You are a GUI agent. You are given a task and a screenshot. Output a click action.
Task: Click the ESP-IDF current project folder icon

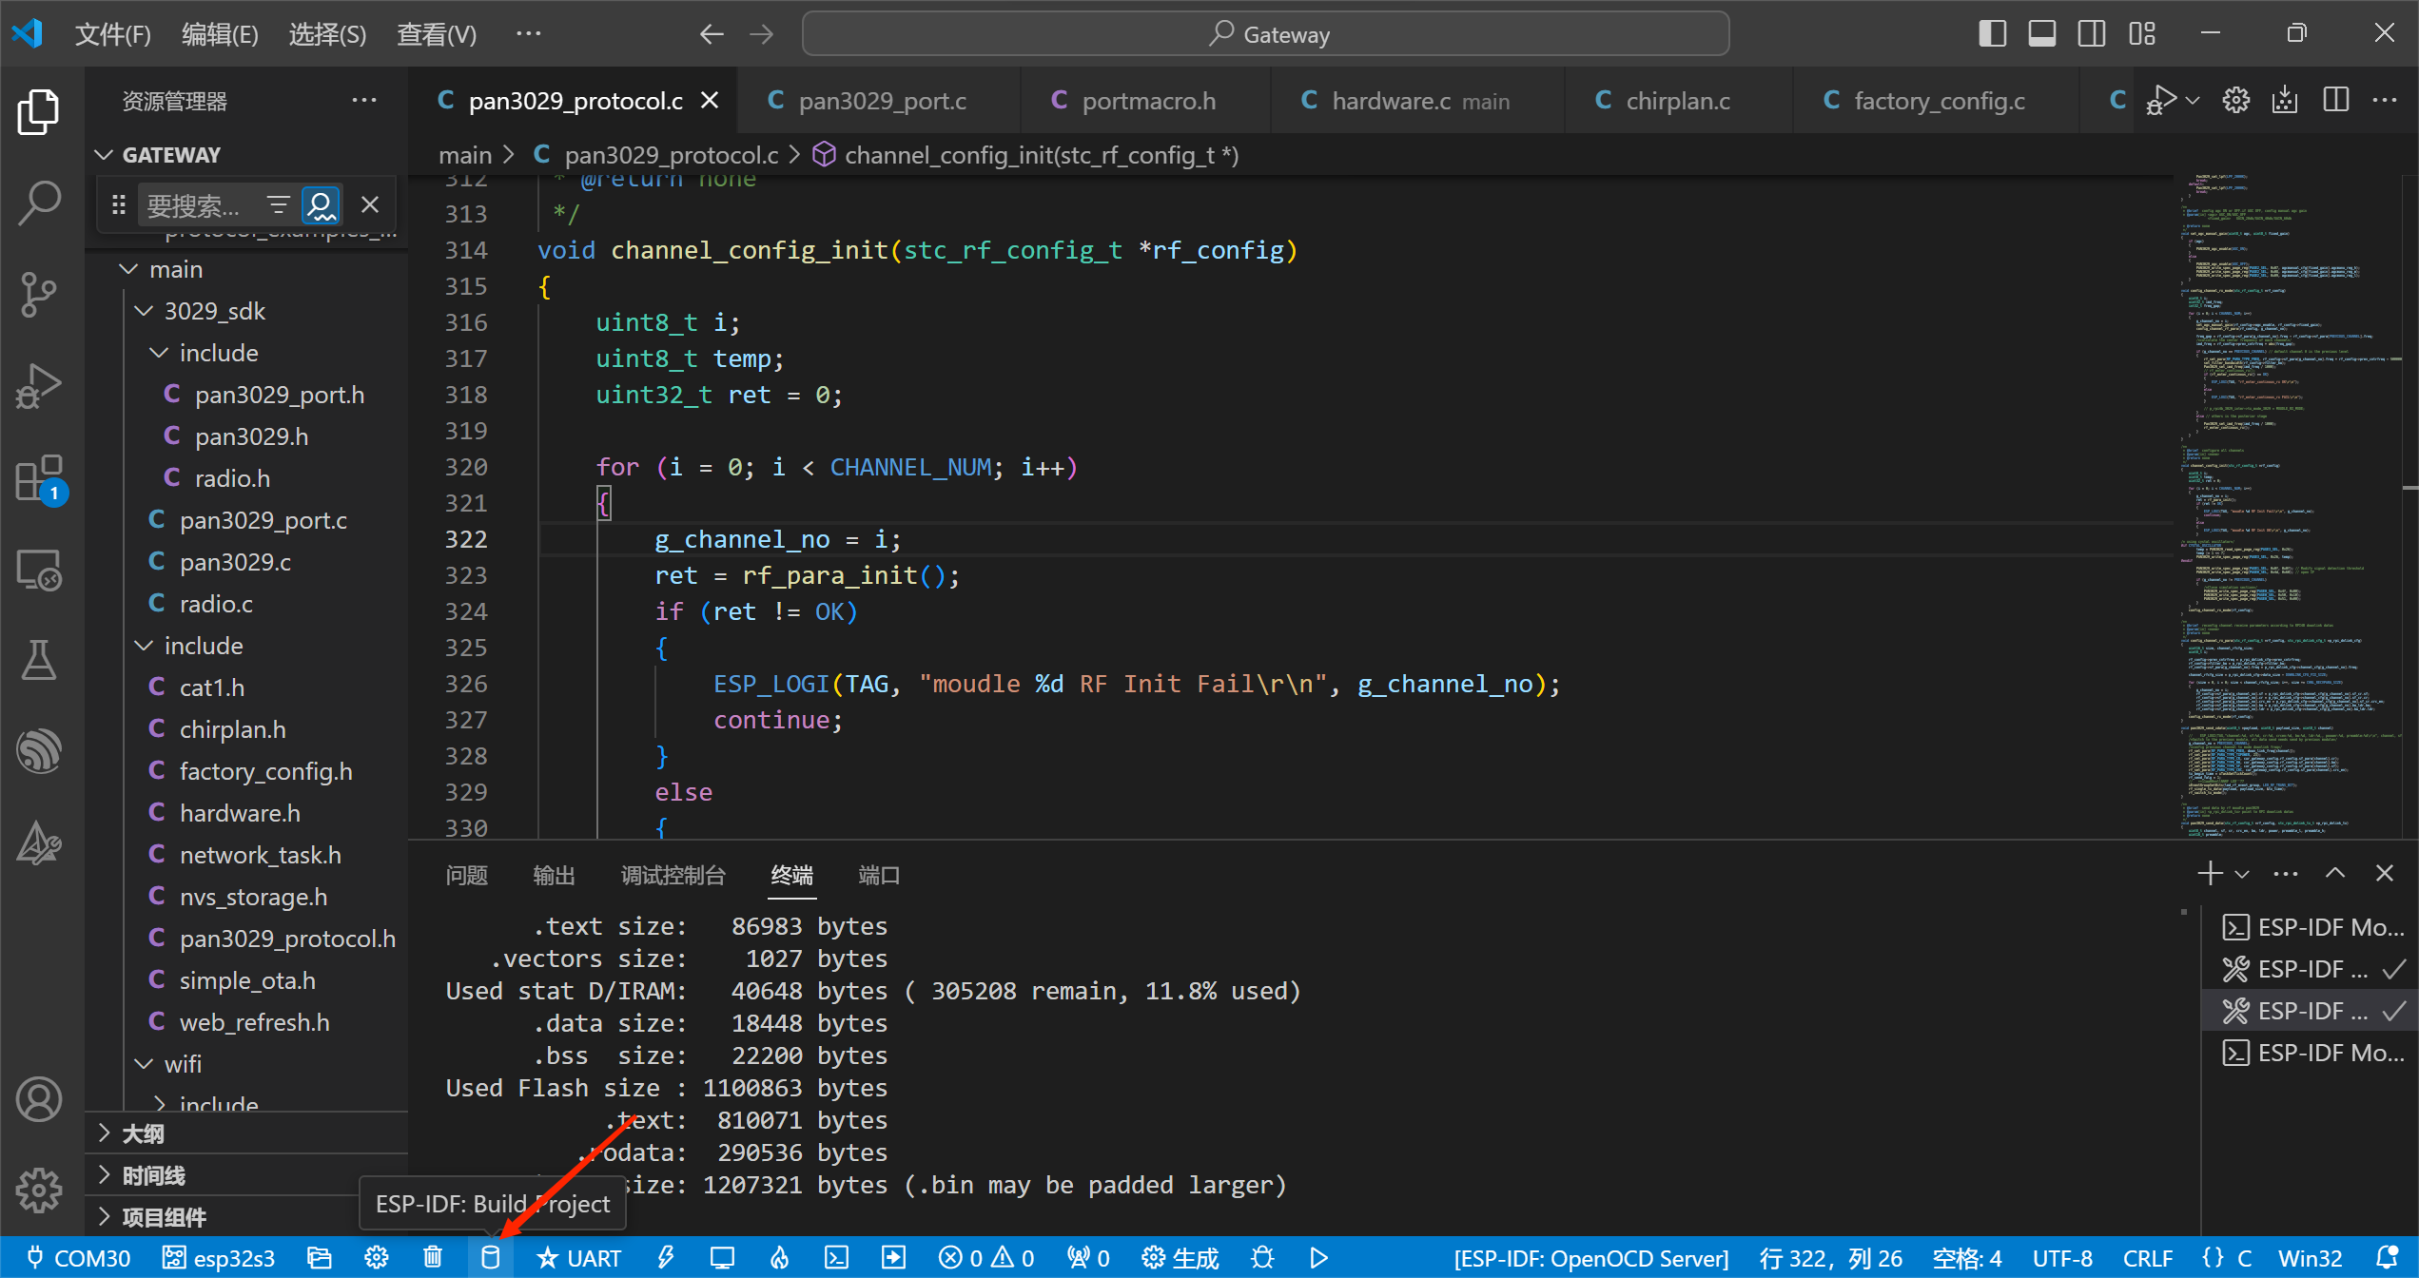pyautogui.click(x=320, y=1258)
